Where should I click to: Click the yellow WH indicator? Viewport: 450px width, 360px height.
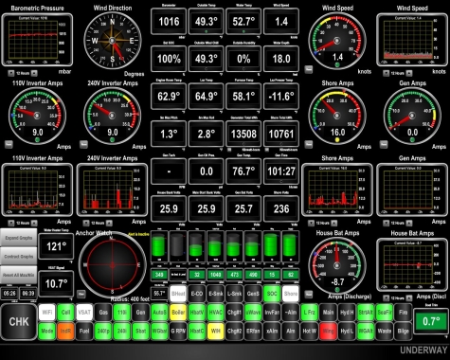[x=216, y=332]
